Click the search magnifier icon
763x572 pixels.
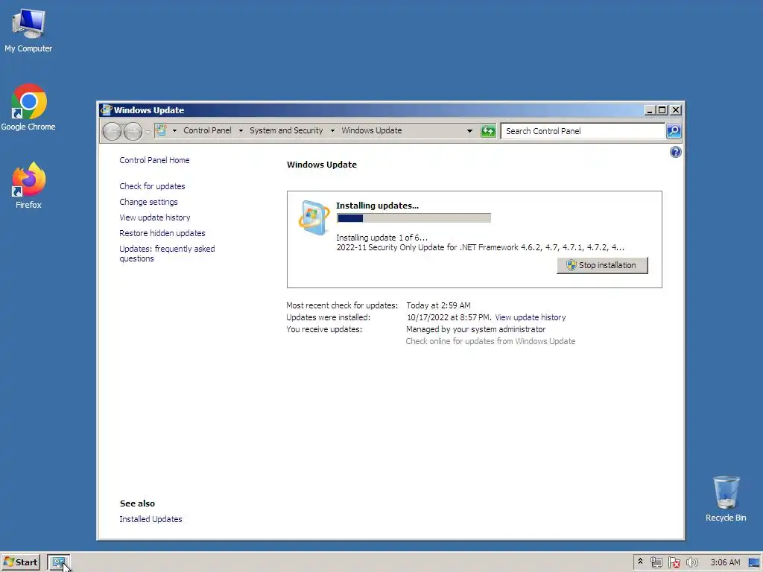674,131
